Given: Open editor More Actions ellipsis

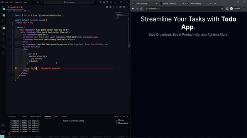Looking at the screenshot, I should click(127, 7).
